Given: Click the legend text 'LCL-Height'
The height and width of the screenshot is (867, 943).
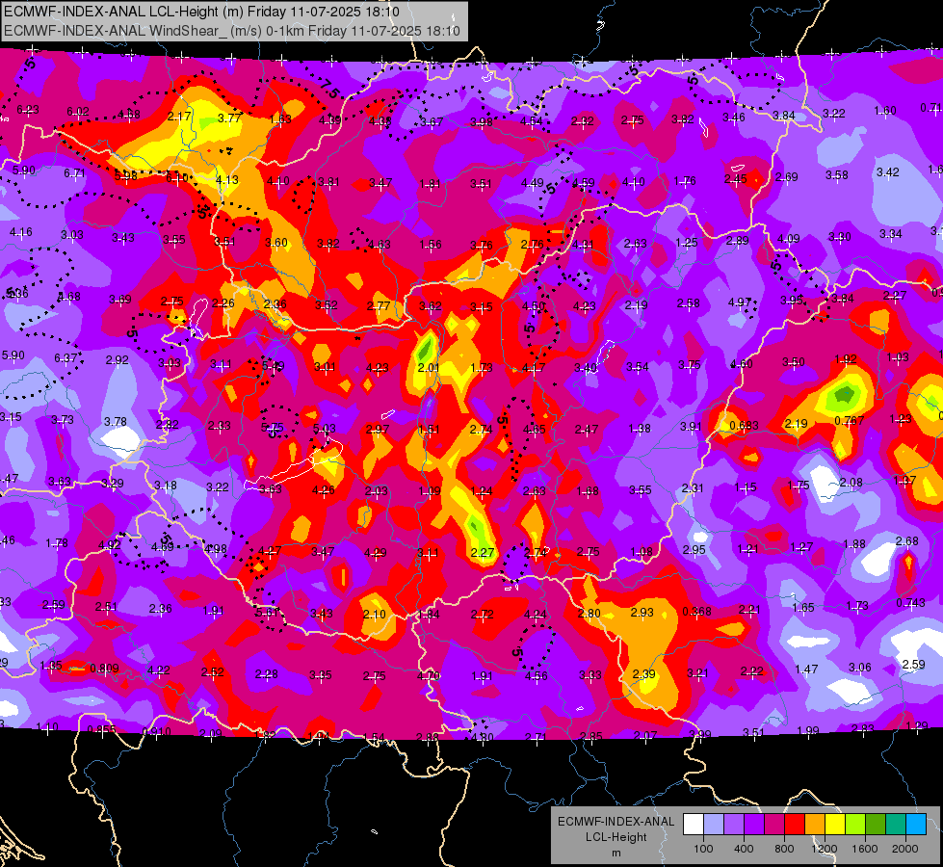Looking at the screenshot, I should click(x=616, y=837).
